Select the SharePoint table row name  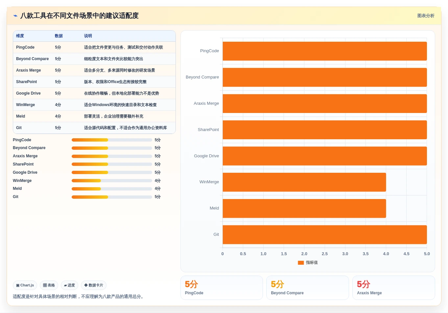click(27, 82)
